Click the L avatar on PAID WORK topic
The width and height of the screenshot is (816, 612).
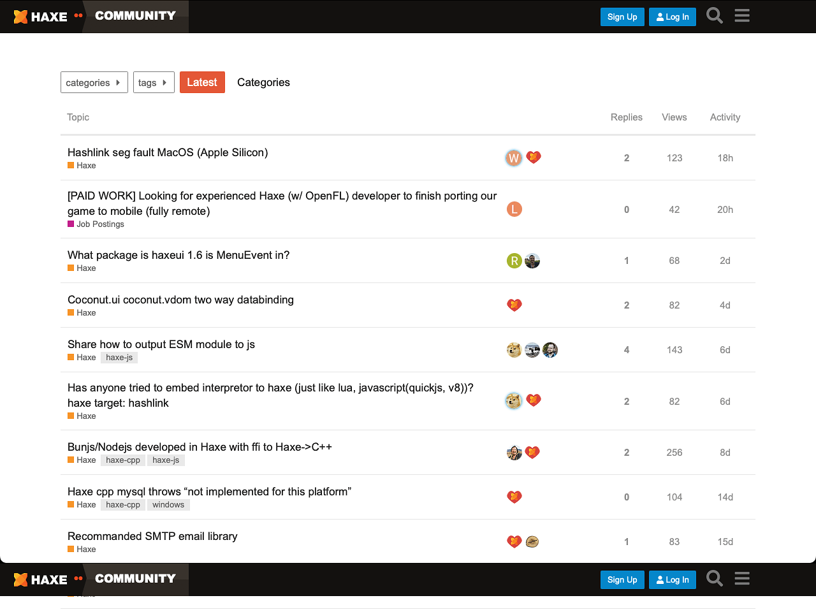(x=514, y=209)
